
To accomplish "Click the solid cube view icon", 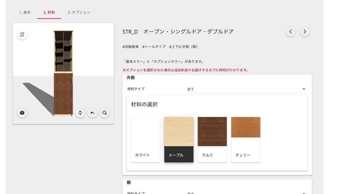I will pos(22,113).
